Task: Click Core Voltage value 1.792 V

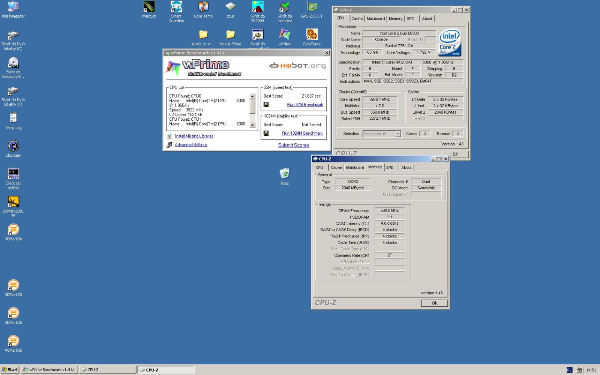Action: click(424, 52)
